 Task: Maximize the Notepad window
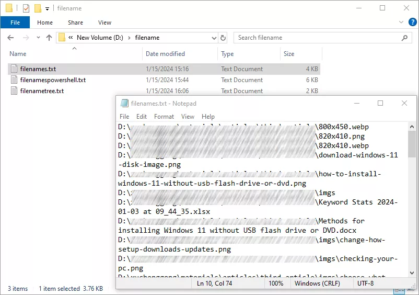(x=380, y=103)
